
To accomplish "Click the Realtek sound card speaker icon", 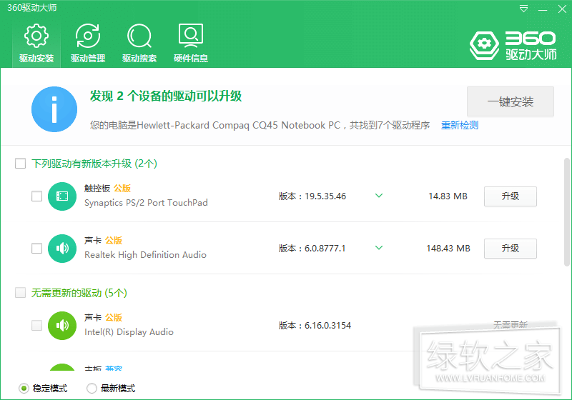I will click(62, 249).
